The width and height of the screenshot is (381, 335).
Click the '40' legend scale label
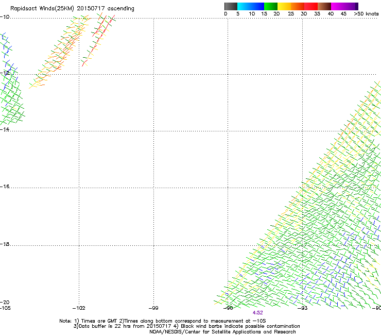pos(331,14)
